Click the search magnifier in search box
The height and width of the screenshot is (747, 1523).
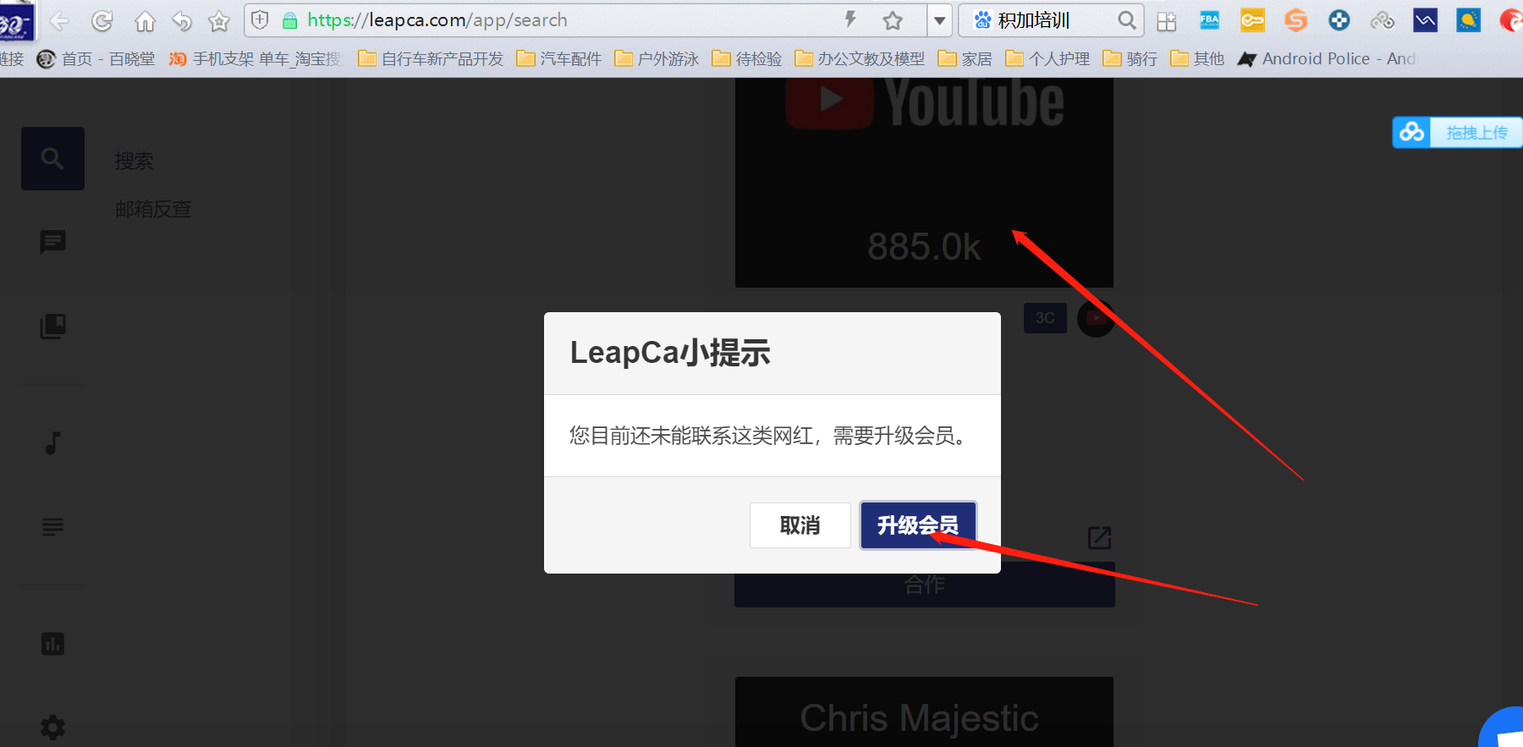pyautogui.click(x=1126, y=20)
